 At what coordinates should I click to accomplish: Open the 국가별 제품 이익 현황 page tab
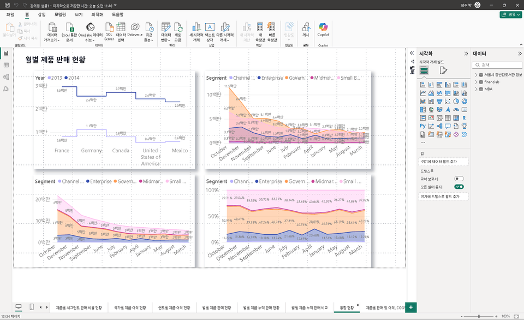coord(130,307)
